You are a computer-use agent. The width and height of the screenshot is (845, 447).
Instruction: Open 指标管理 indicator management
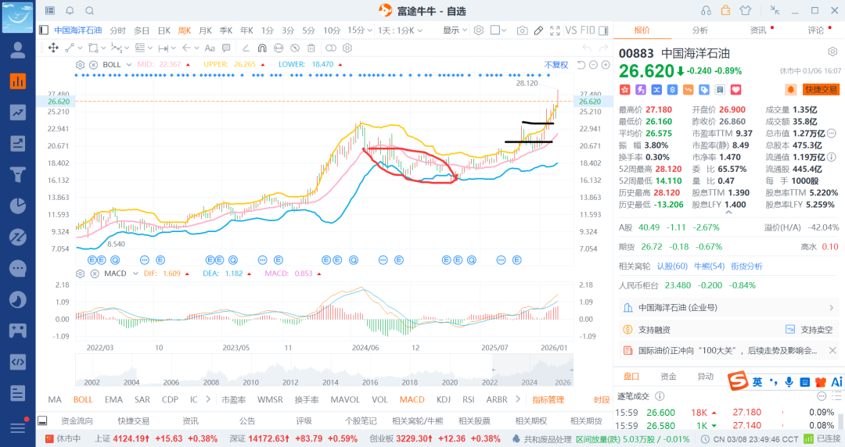point(548,399)
